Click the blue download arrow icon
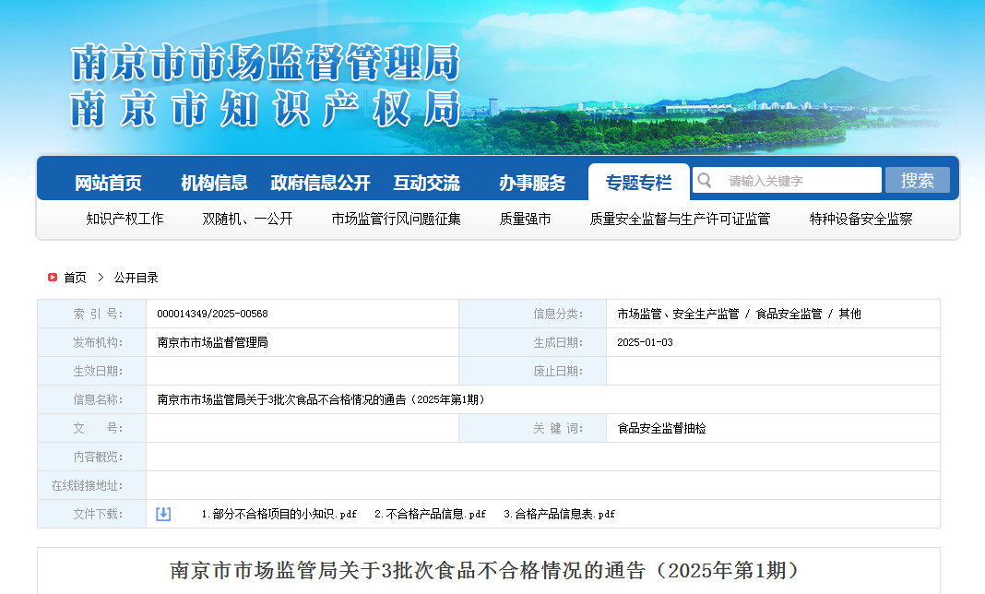 point(163,514)
